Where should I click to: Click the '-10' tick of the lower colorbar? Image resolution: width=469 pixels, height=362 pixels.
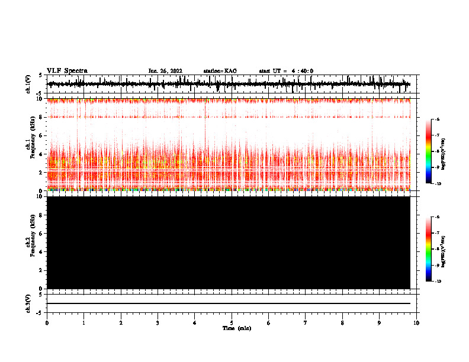click(x=438, y=282)
